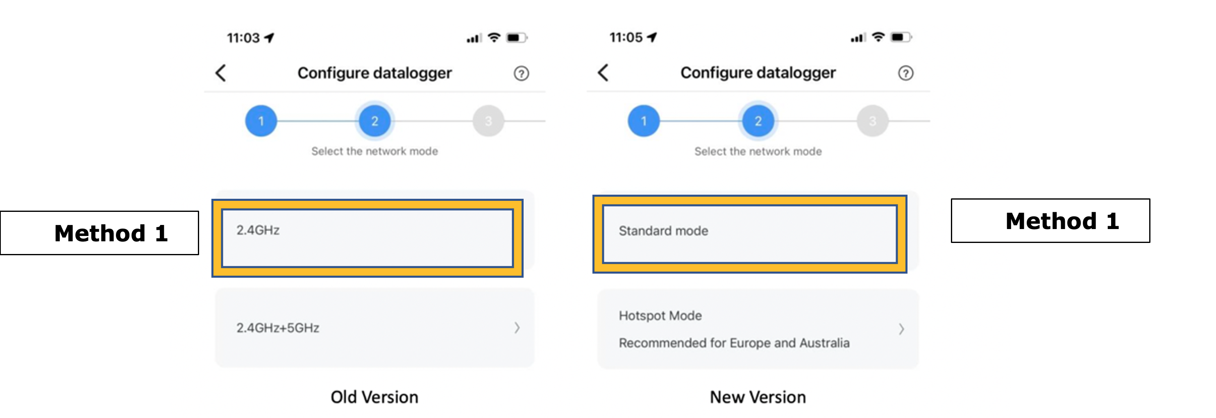Open the Hotspot Mode chevron

tap(901, 329)
